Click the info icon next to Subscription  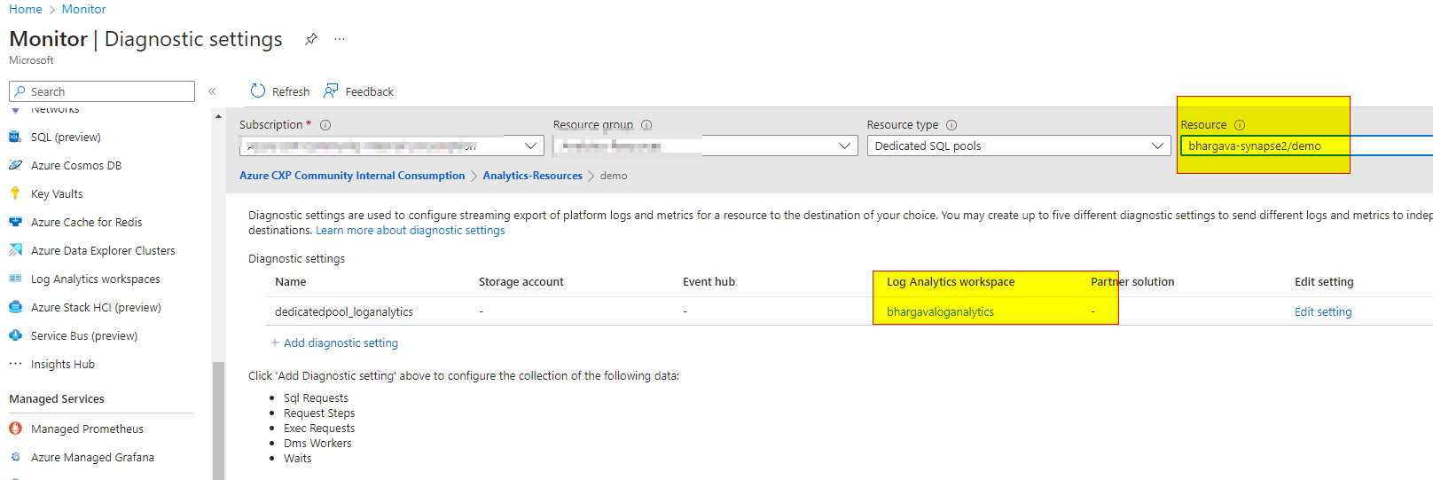pyautogui.click(x=325, y=125)
